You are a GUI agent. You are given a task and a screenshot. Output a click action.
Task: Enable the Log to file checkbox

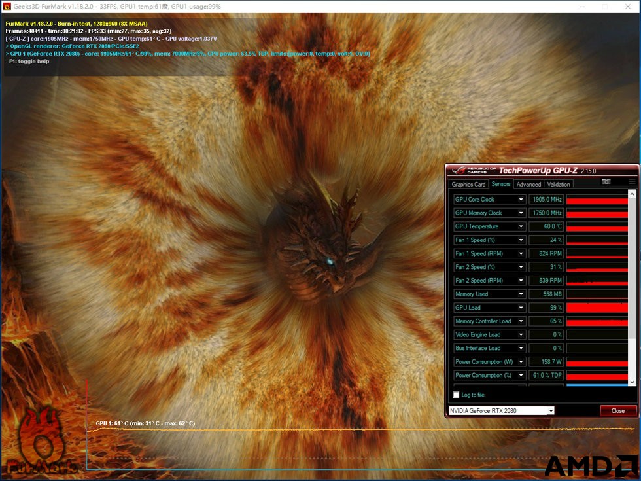(457, 395)
